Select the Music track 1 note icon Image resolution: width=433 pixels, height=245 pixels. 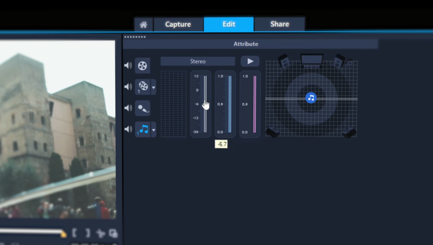point(142,129)
